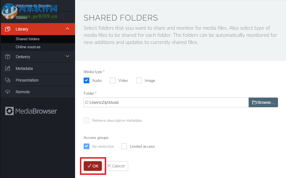Confirm with the OK button
This screenshot has height=178, width=286.
[x=93, y=166]
